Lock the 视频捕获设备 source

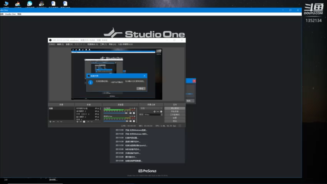point(98,108)
